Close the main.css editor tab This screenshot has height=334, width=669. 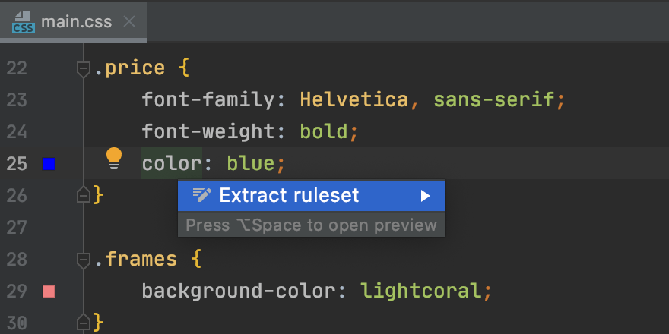(x=130, y=21)
